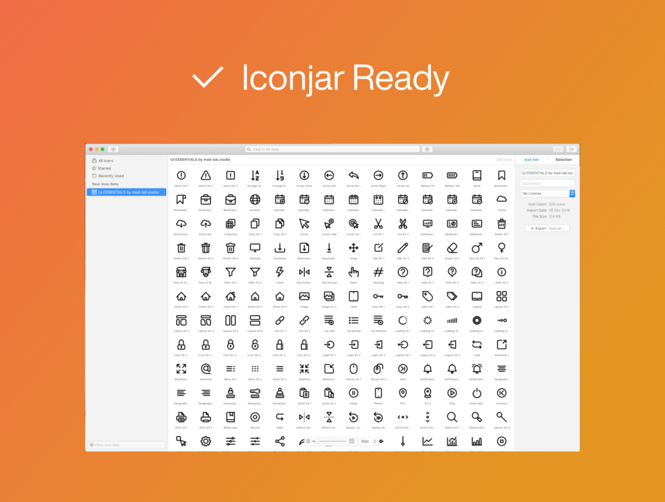Focus the Filter Icon Sets field
The height and width of the screenshot is (502, 665).
(x=126, y=444)
